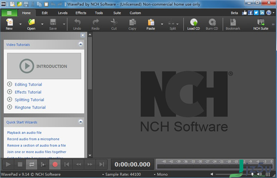Open an audio file with Open icon
This screenshot has width=277, height=178.
[31, 23]
